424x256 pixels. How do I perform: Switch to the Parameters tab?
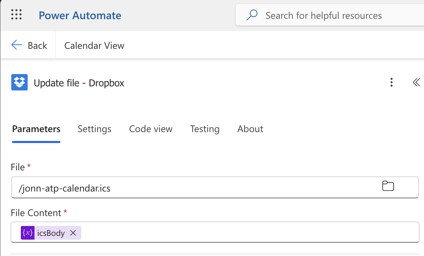coord(36,129)
